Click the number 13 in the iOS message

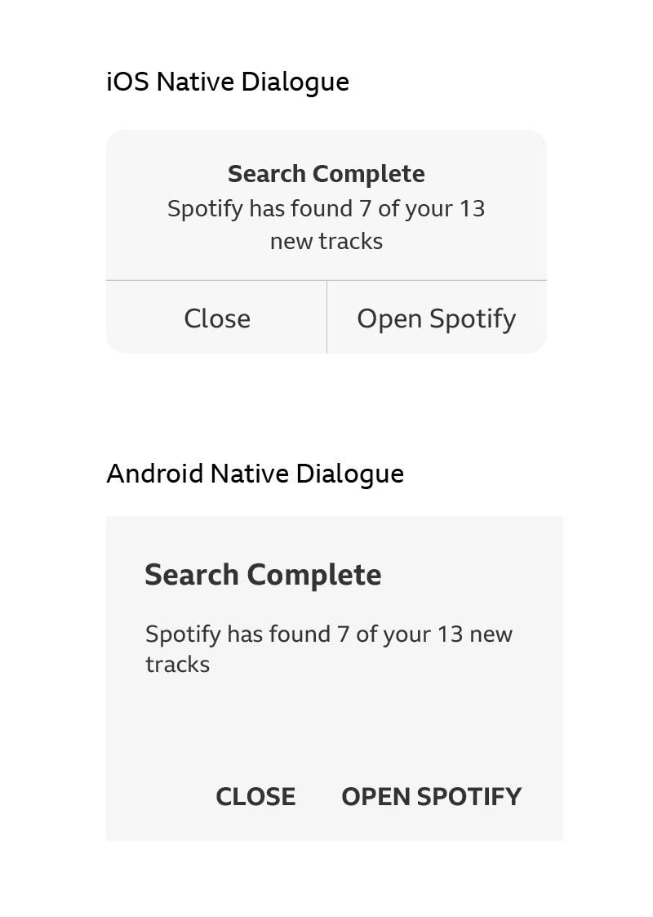[x=471, y=209]
